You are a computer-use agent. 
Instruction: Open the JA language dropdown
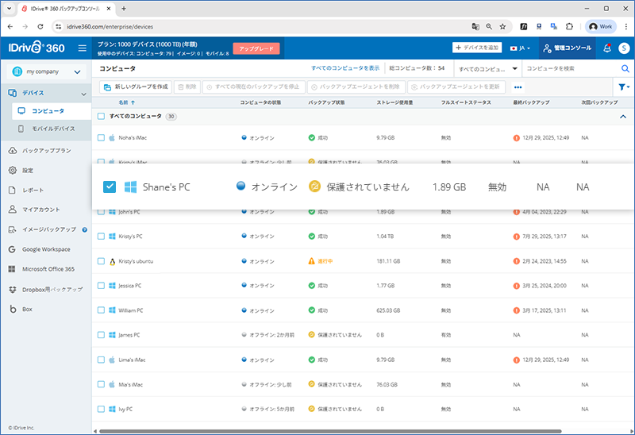[521, 48]
